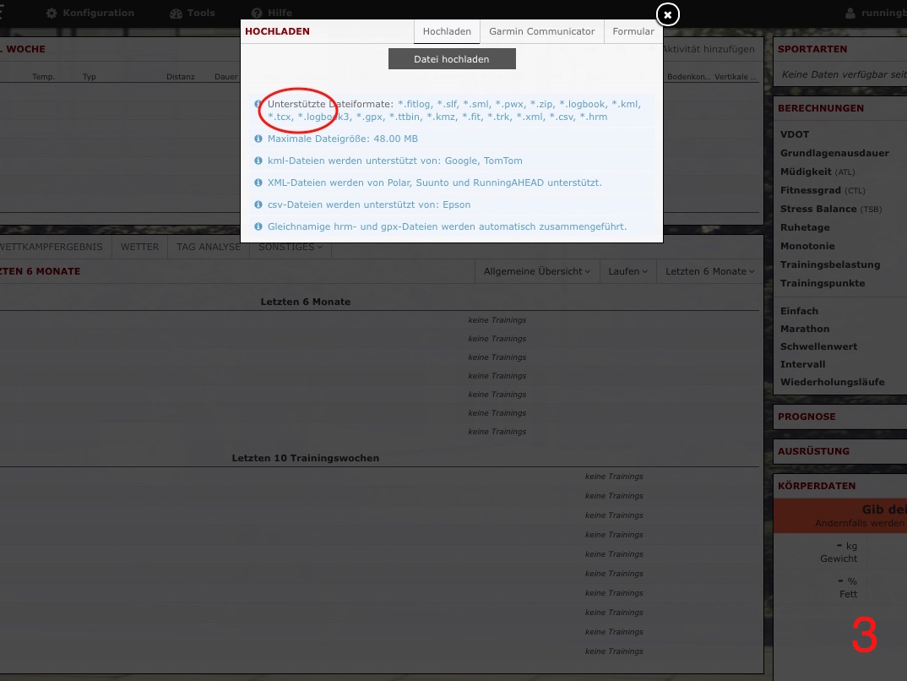Close the Hochladen upload dialog
Viewport: 907px width, 681px height.
coord(667,14)
